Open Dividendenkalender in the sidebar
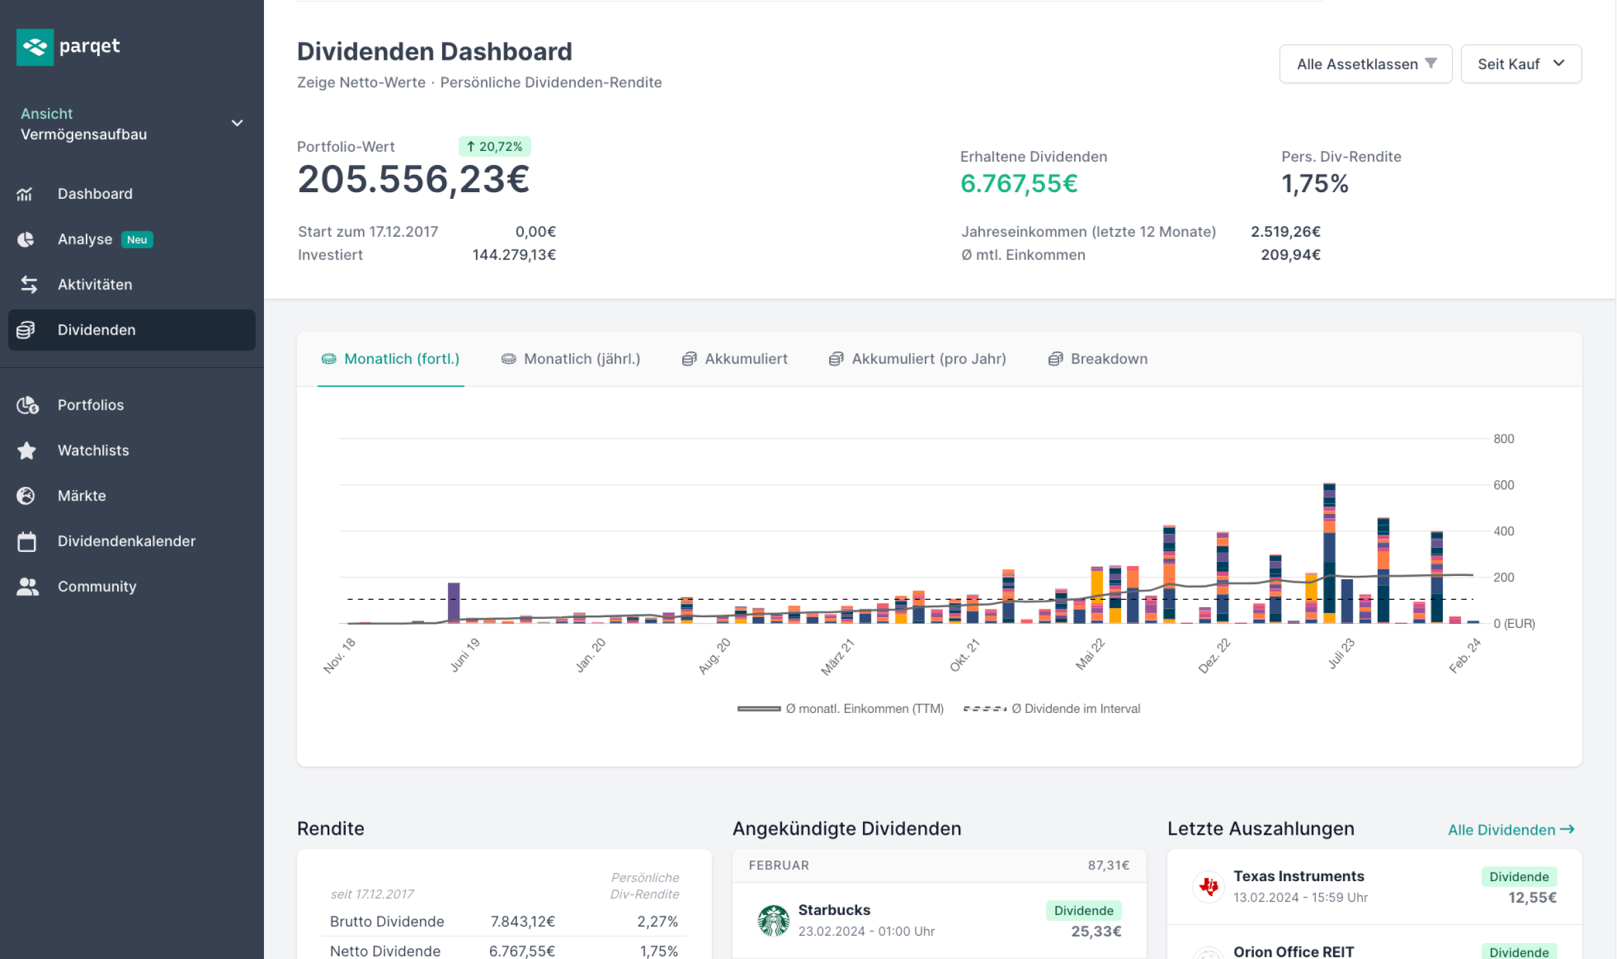Image resolution: width=1617 pixels, height=959 pixels. click(x=132, y=541)
